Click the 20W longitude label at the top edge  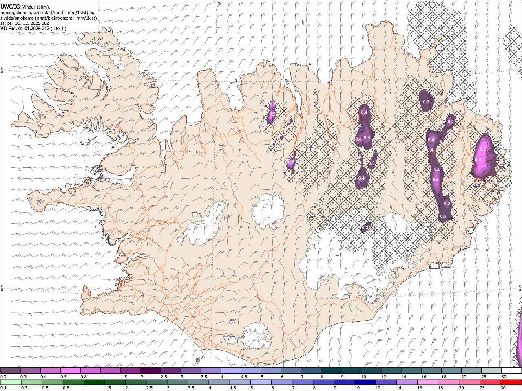[217, 2]
